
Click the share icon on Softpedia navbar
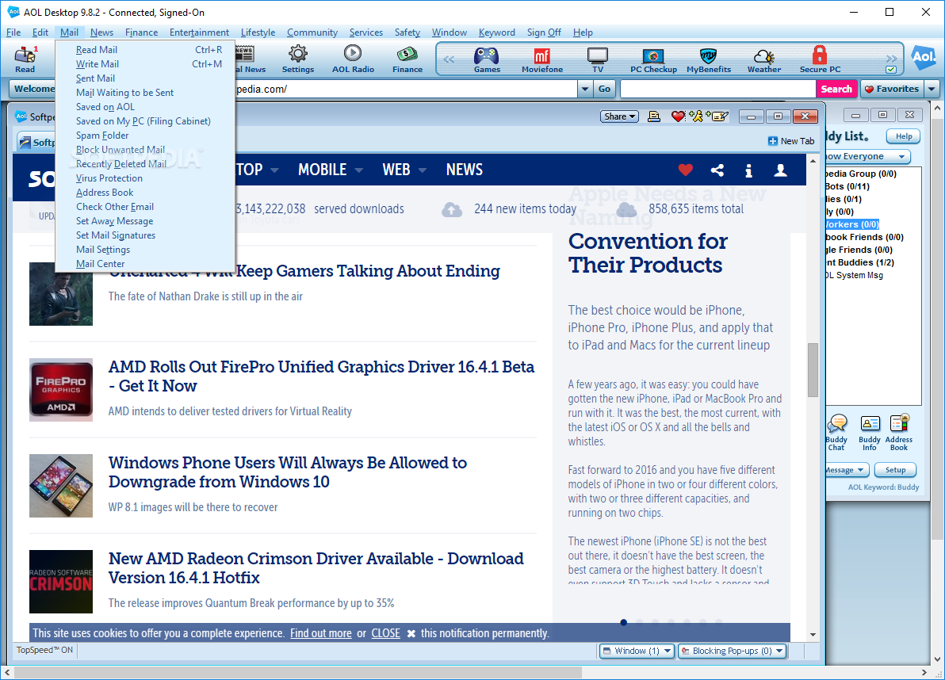click(x=717, y=170)
